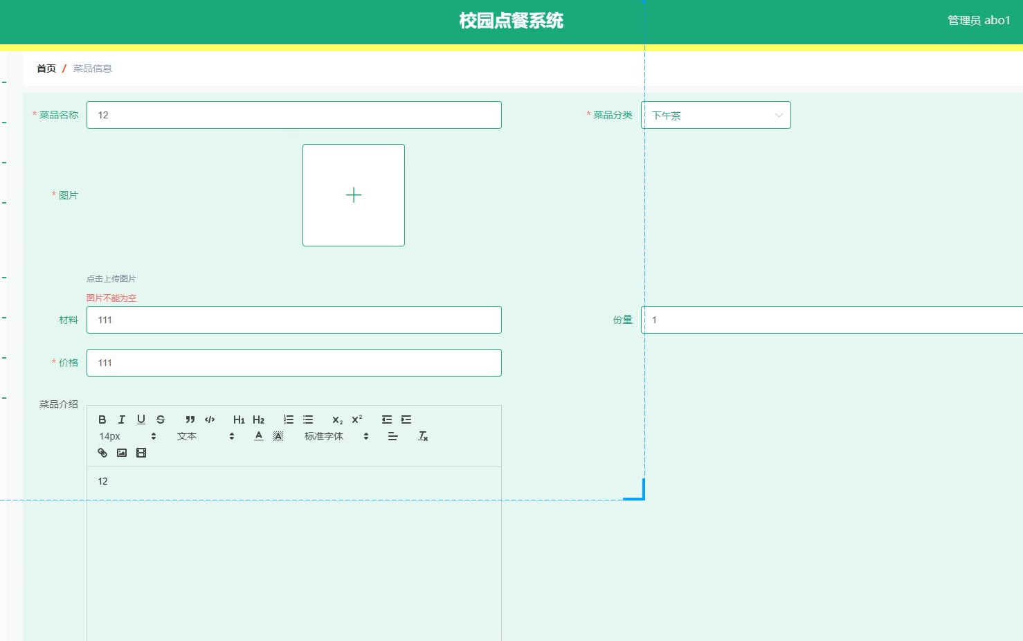Click into the 份量 input field

click(832, 320)
